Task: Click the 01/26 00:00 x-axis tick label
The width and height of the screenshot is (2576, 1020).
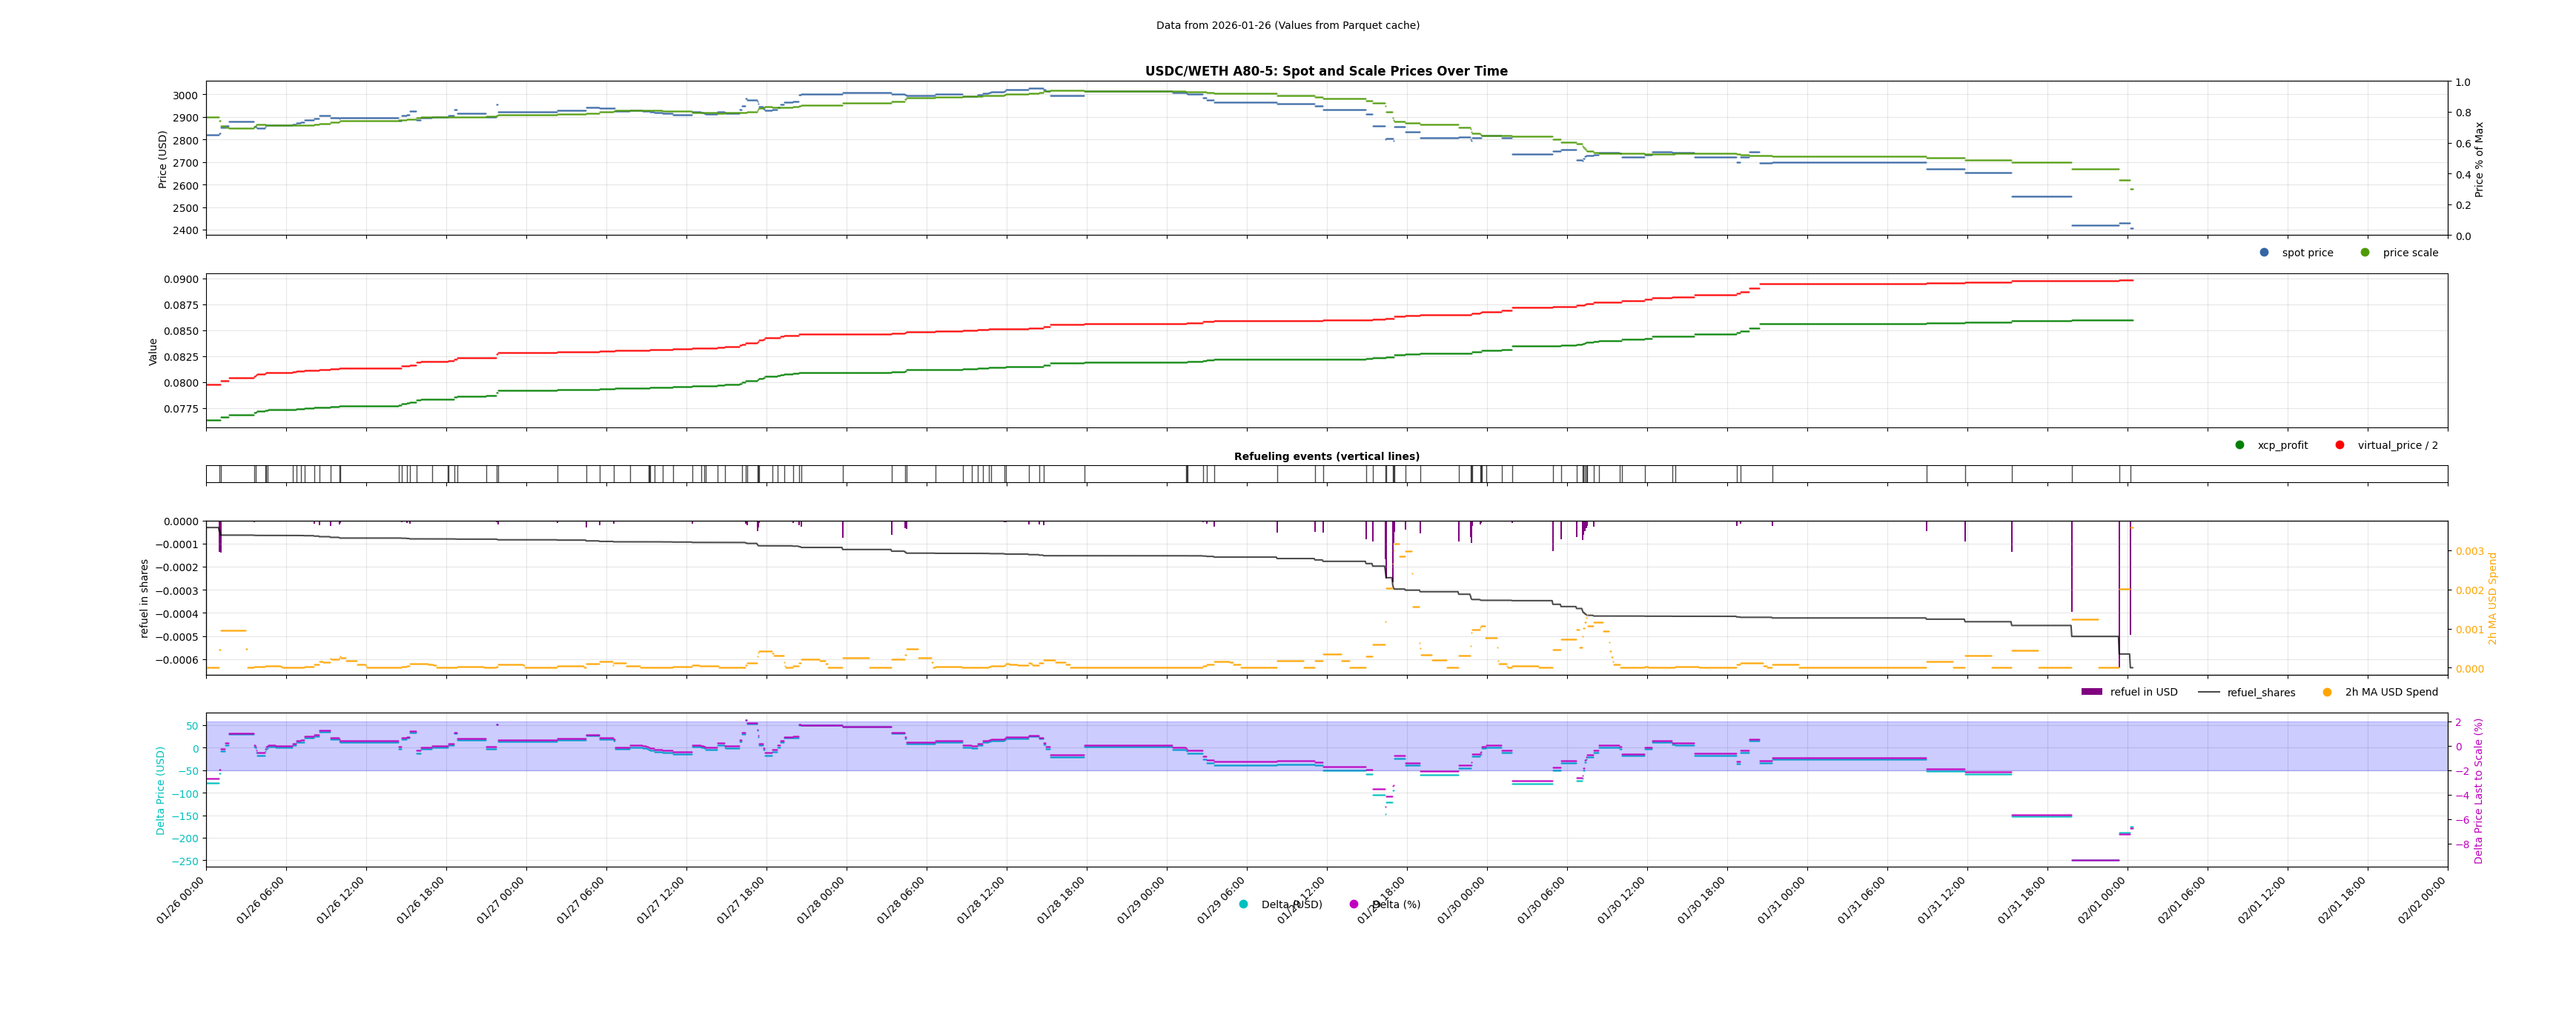Action: pyautogui.click(x=181, y=900)
